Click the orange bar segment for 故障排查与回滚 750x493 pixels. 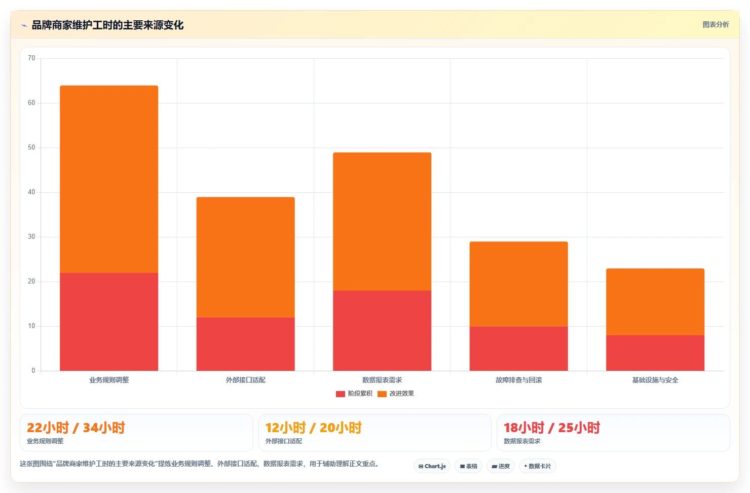coord(519,284)
